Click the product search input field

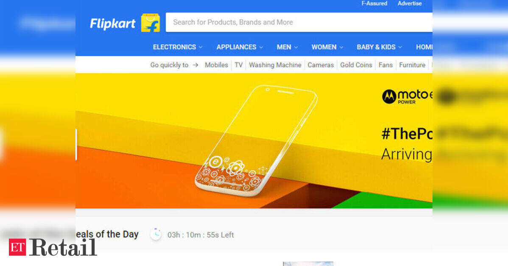pos(299,22)
